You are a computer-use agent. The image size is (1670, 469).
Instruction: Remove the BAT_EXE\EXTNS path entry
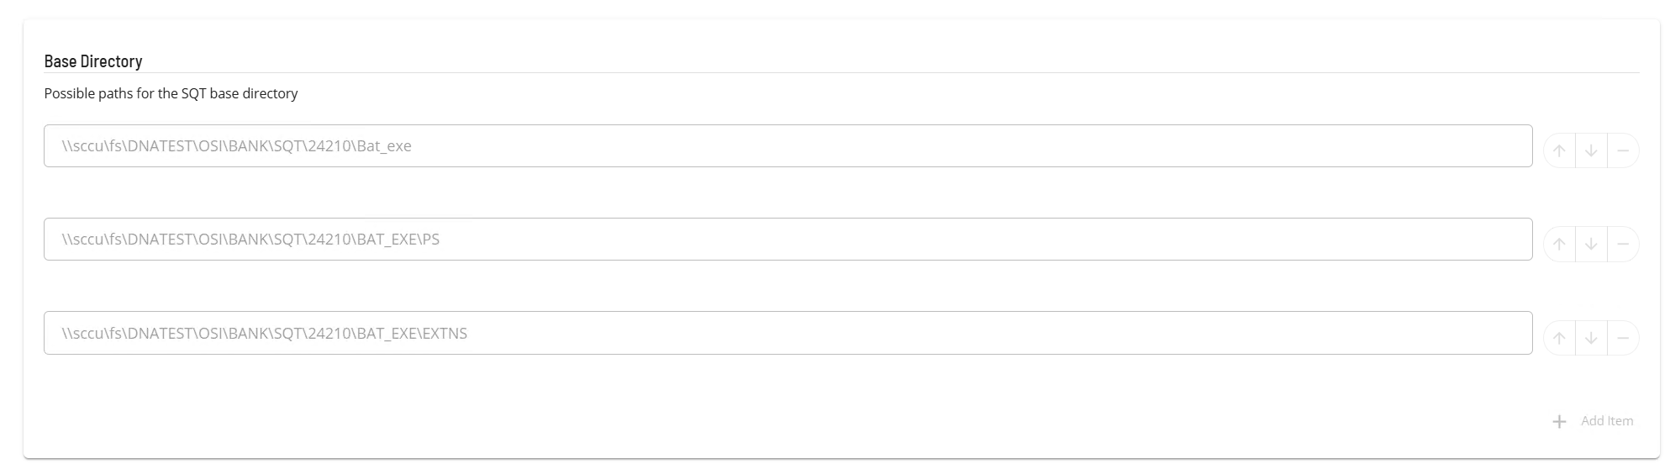[1623, 338]
